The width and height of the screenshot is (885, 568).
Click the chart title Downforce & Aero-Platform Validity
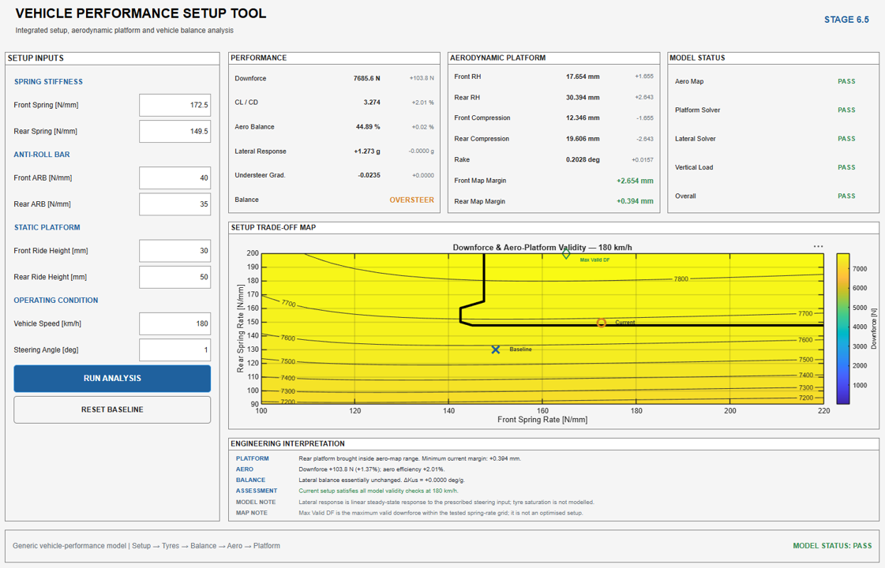[x=542, y=248]
